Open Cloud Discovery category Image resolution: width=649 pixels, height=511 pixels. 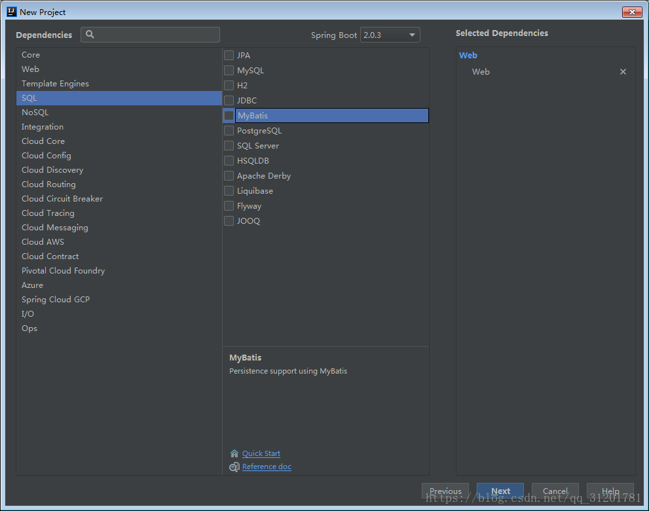pos(119,170)
